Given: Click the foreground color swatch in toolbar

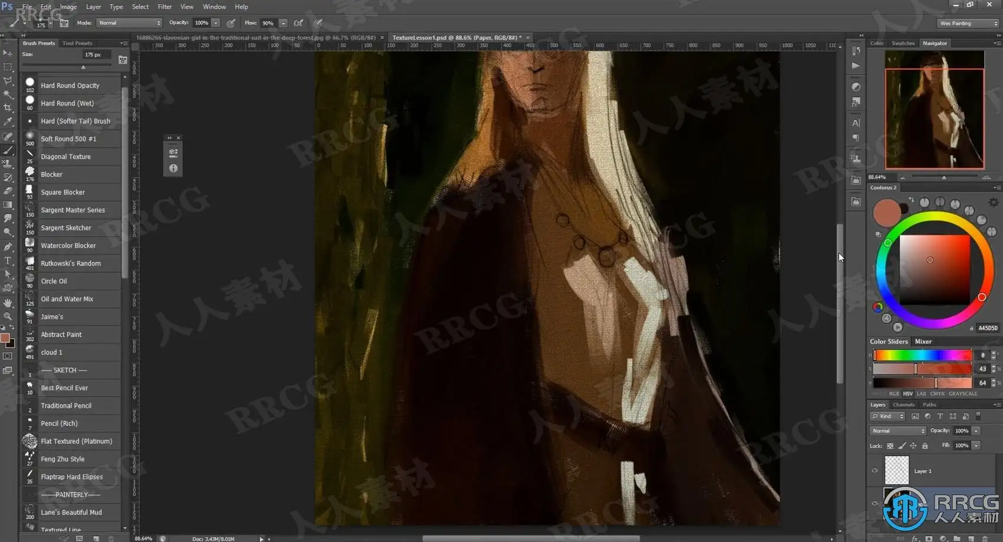Looking at the screenshot, I should tap(5, 338).
